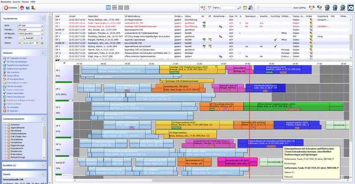
Task: Expand the Schönheit tree node
Action: (5, 125)
